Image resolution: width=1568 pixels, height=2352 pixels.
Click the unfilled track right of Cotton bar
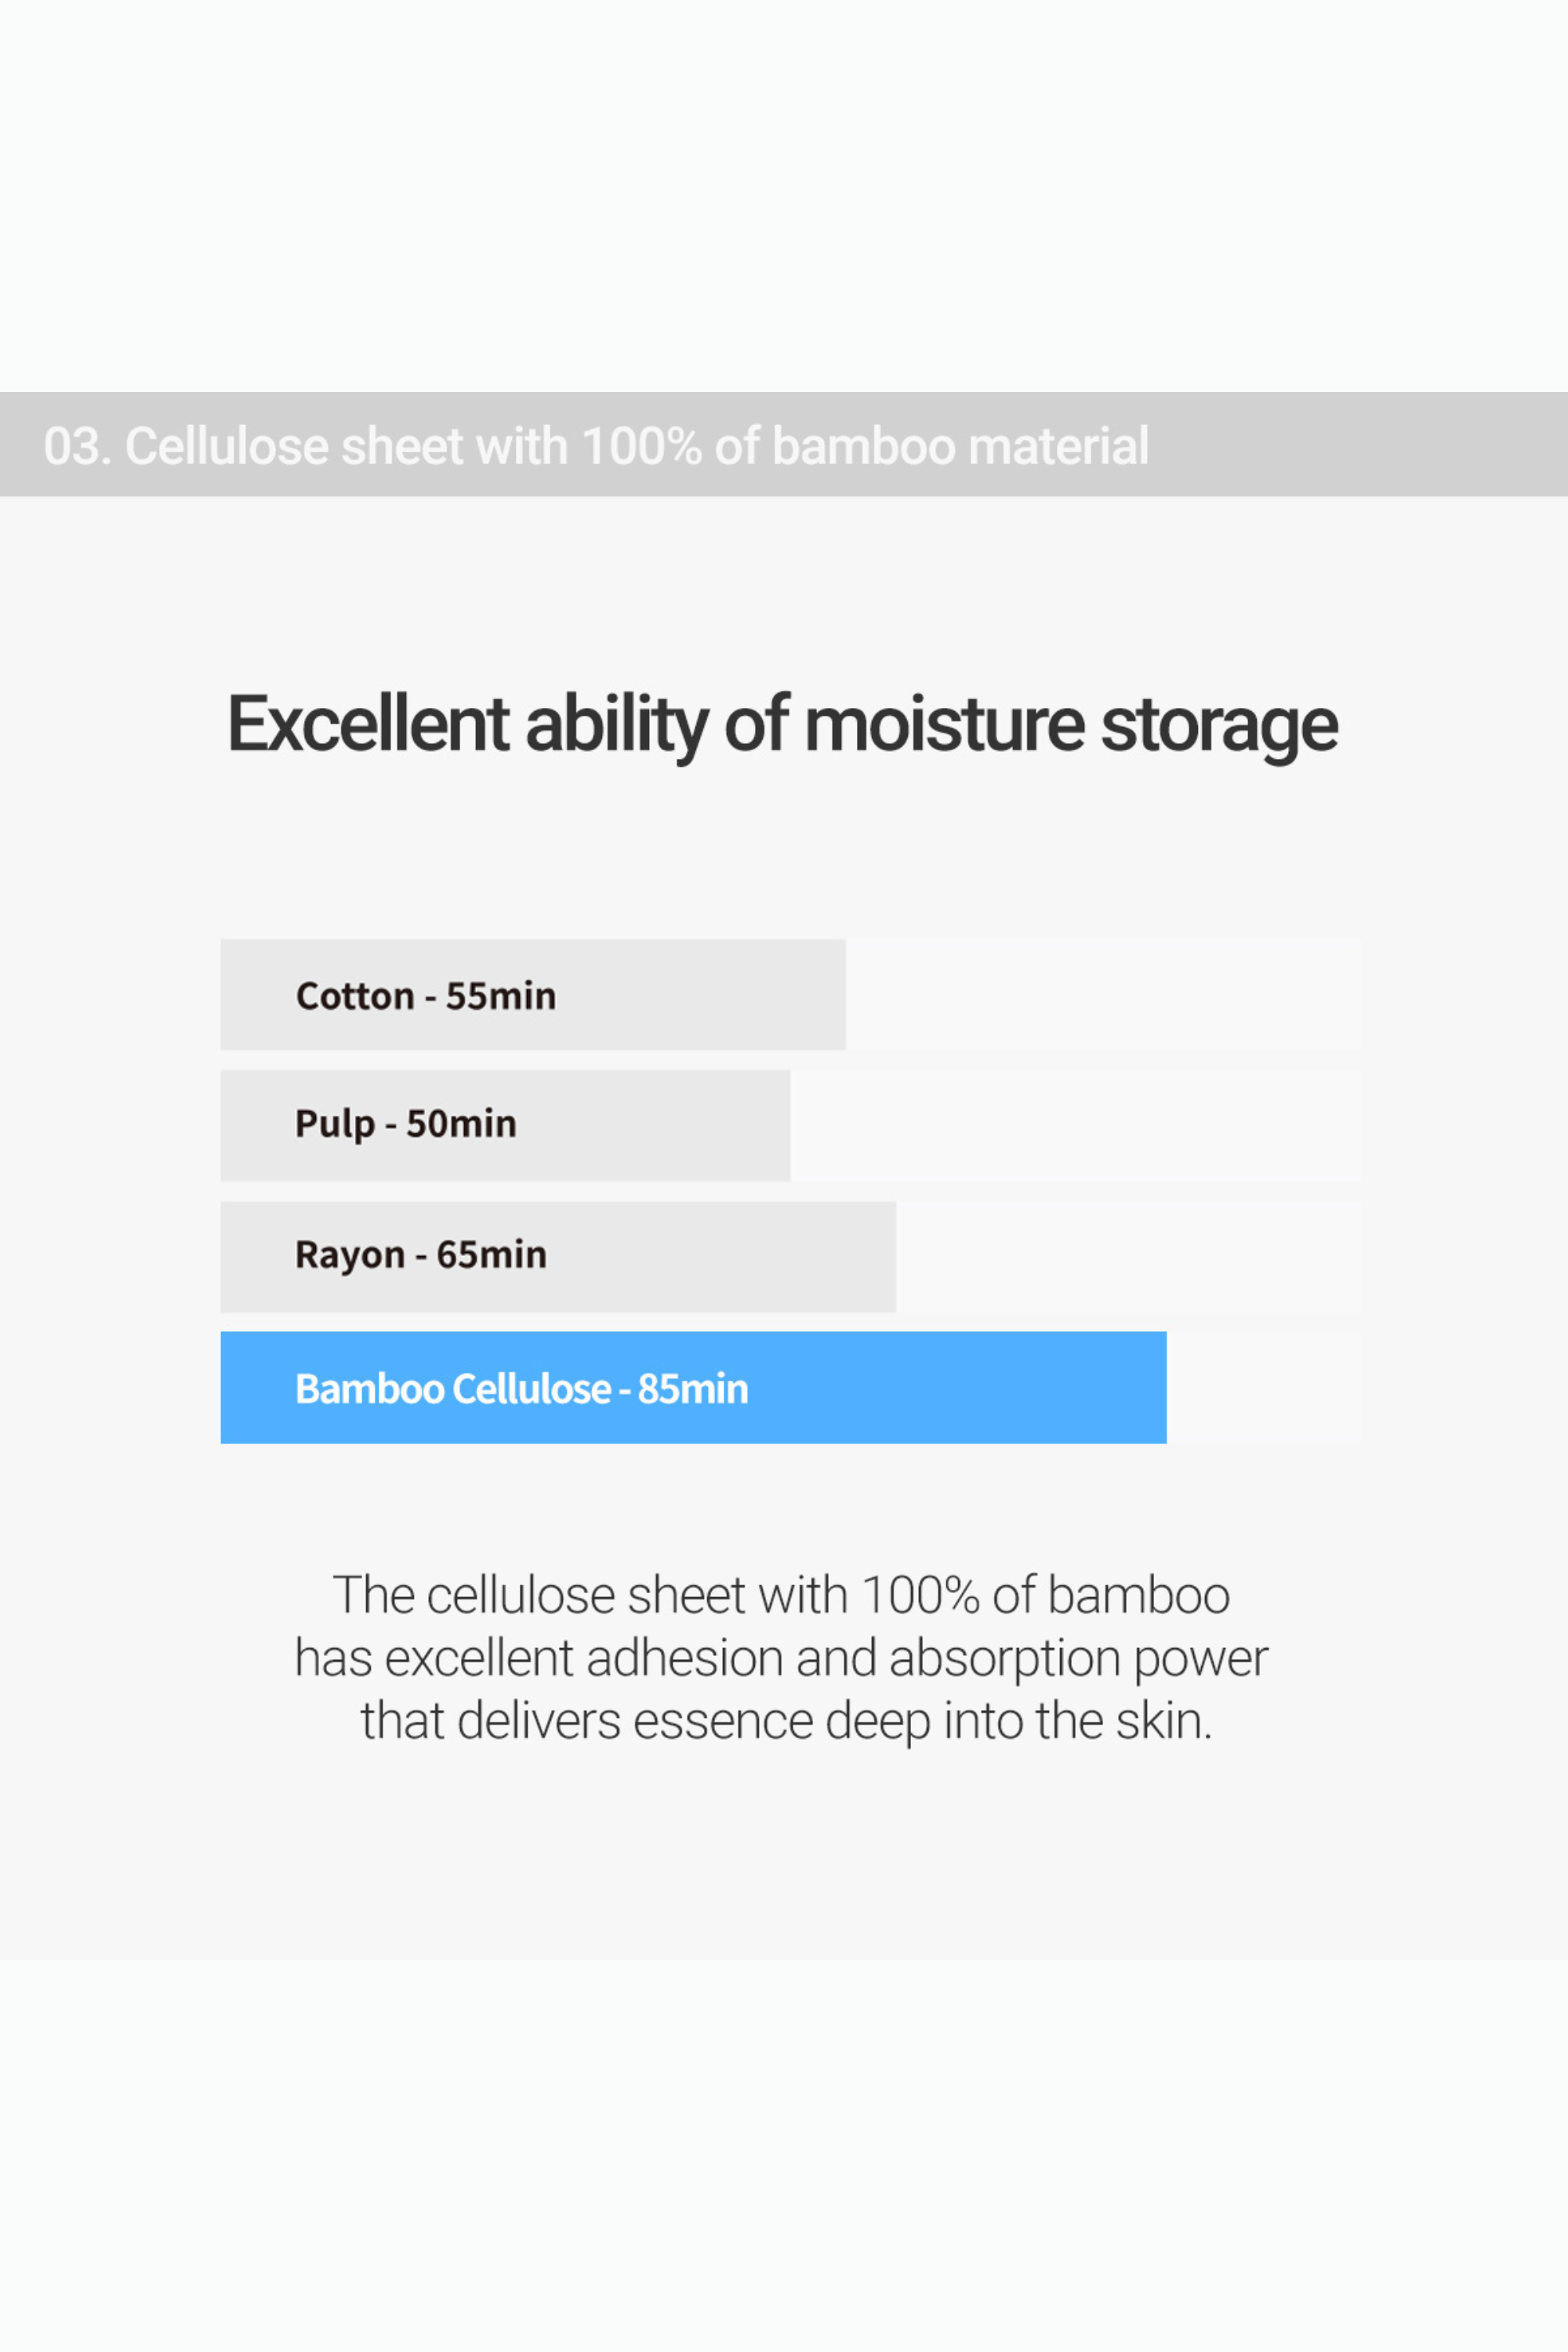(x=1100, y=995)
